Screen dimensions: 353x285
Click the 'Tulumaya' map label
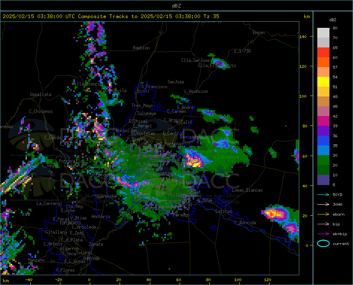click(146, 113)
